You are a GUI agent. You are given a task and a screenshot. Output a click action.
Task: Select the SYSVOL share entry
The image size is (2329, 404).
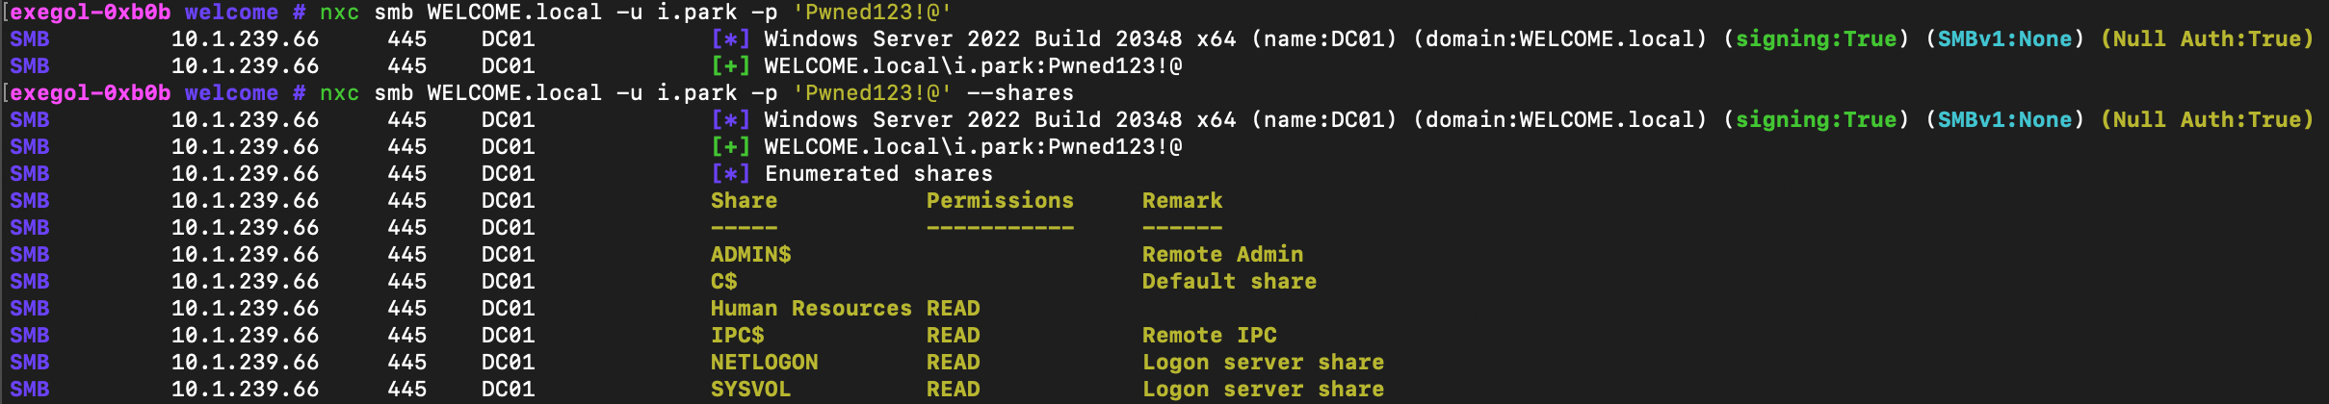(750, 390)
